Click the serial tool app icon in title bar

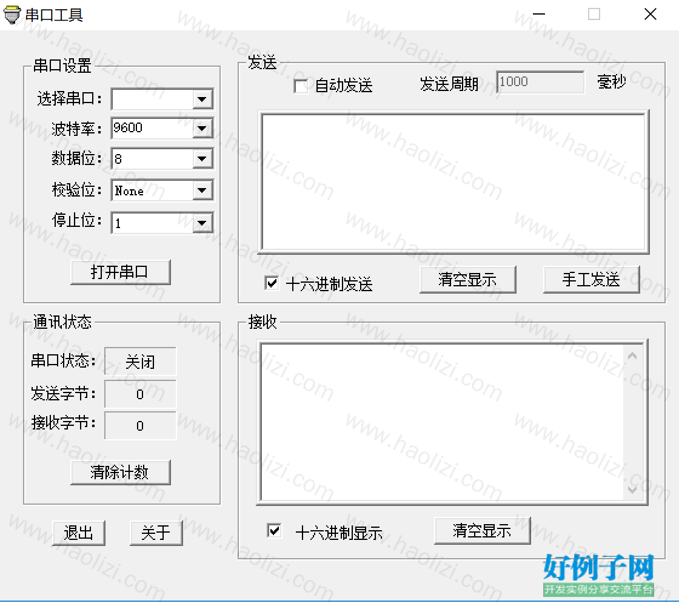coord(12,15)
